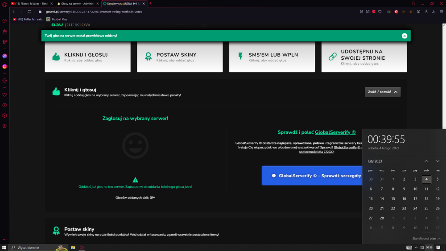Open the ad blocker shield icon
Viewport: 446px width, 251px height.
pos(373,12)
